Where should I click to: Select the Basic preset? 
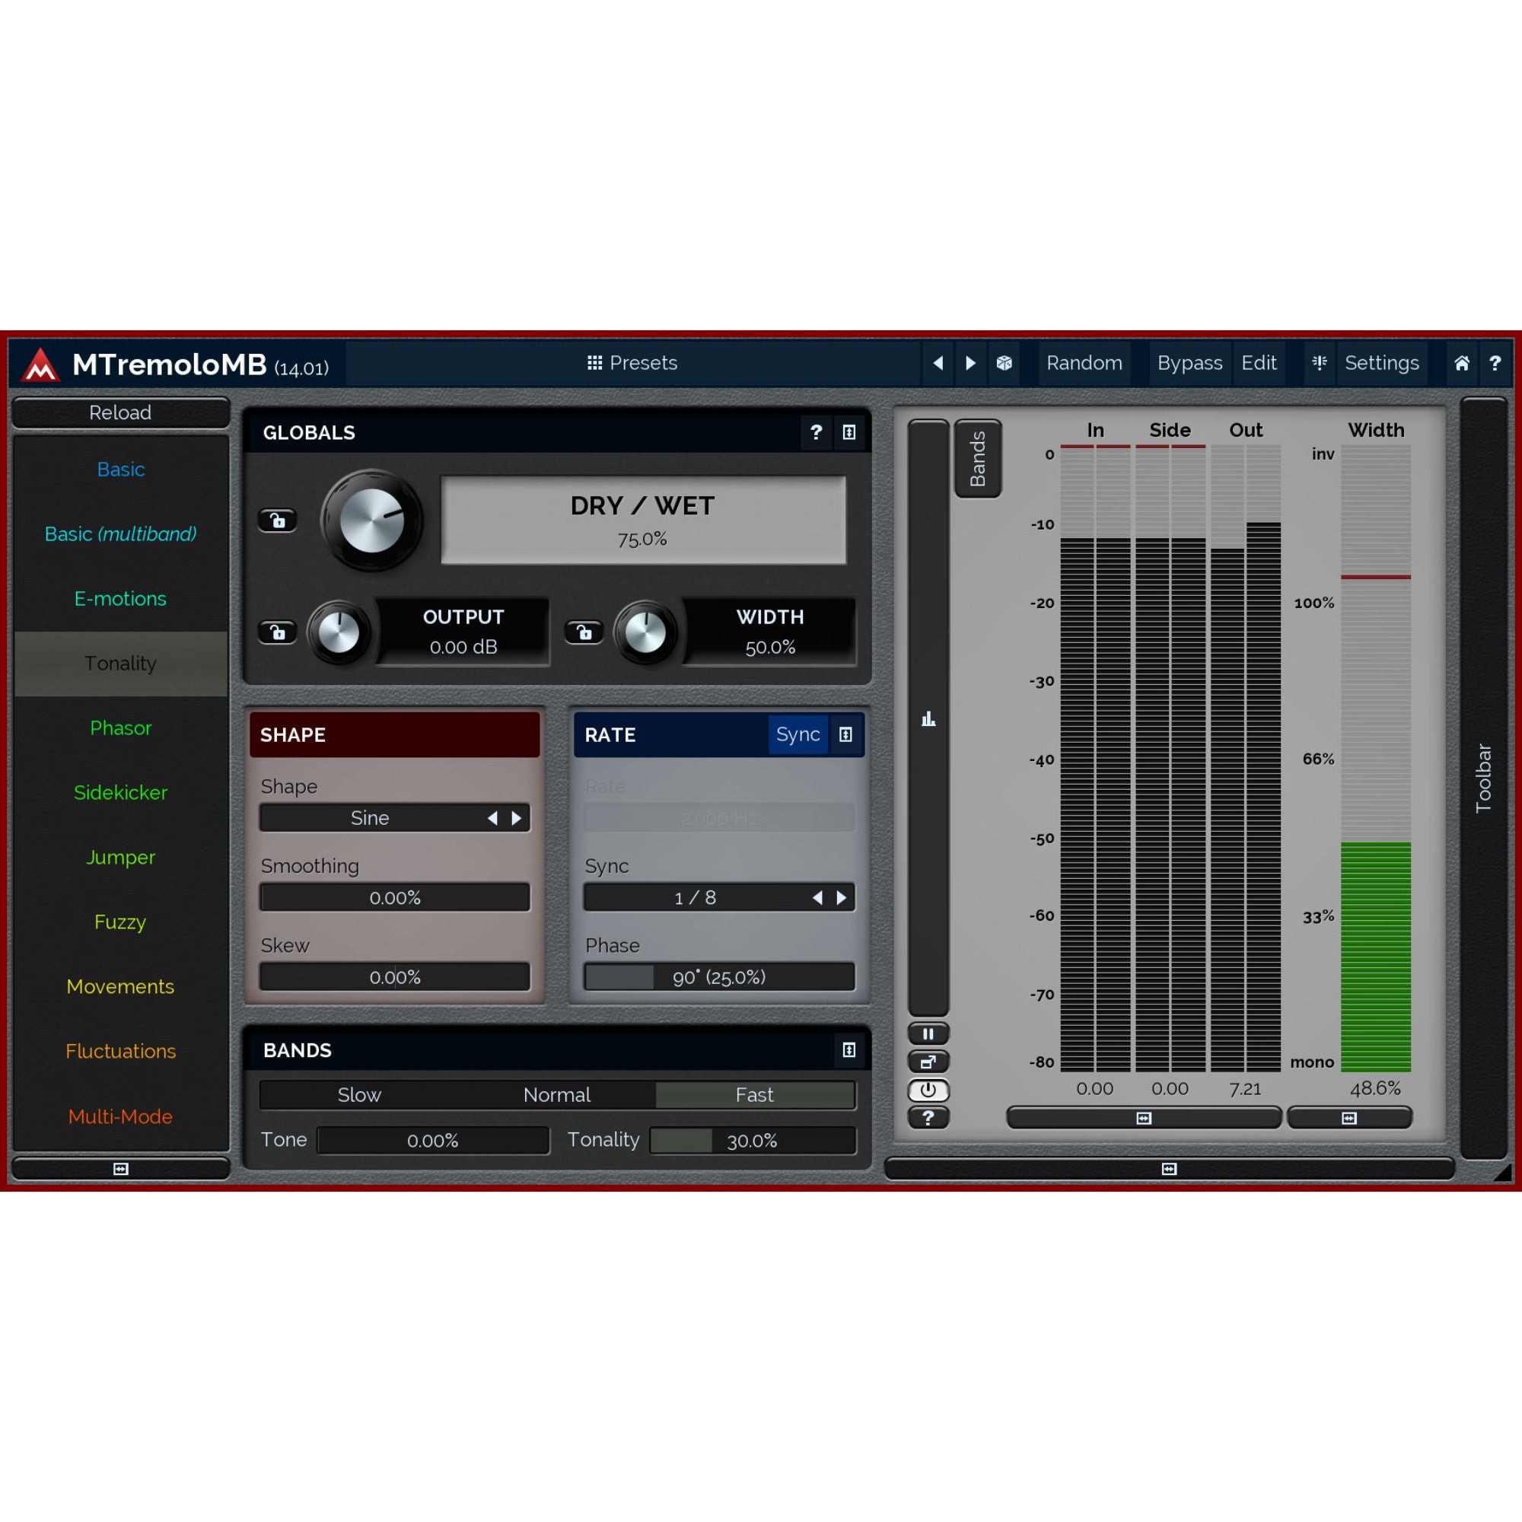(120, 470)
